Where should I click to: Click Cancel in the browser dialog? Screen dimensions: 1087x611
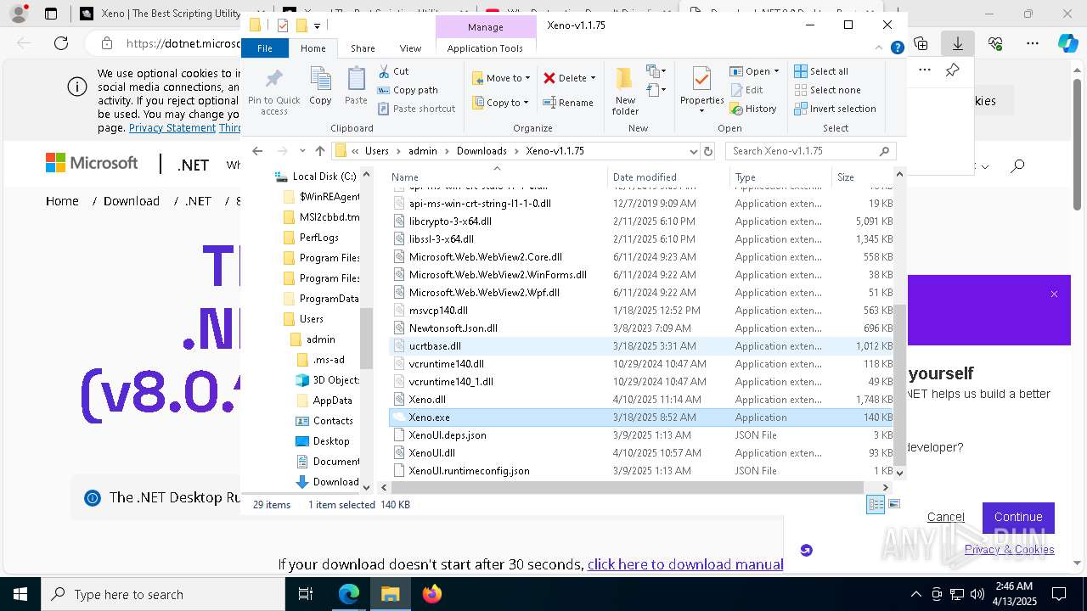(945, 517)
